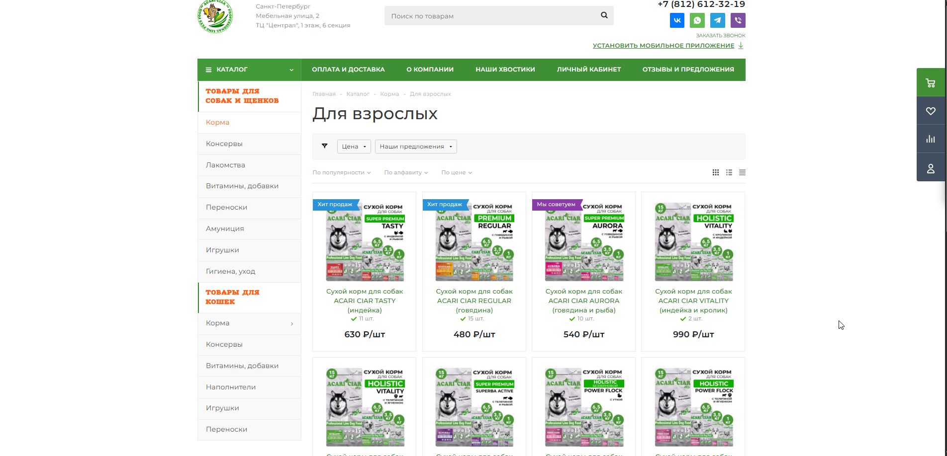Switch to grid tile view
Image resolution: width=947 pixels, height=456 pixels.
click(716, 172)
